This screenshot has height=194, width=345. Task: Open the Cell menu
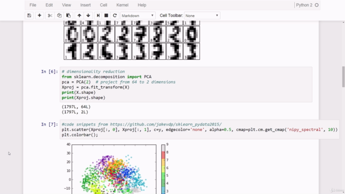[x=103, y=5]
